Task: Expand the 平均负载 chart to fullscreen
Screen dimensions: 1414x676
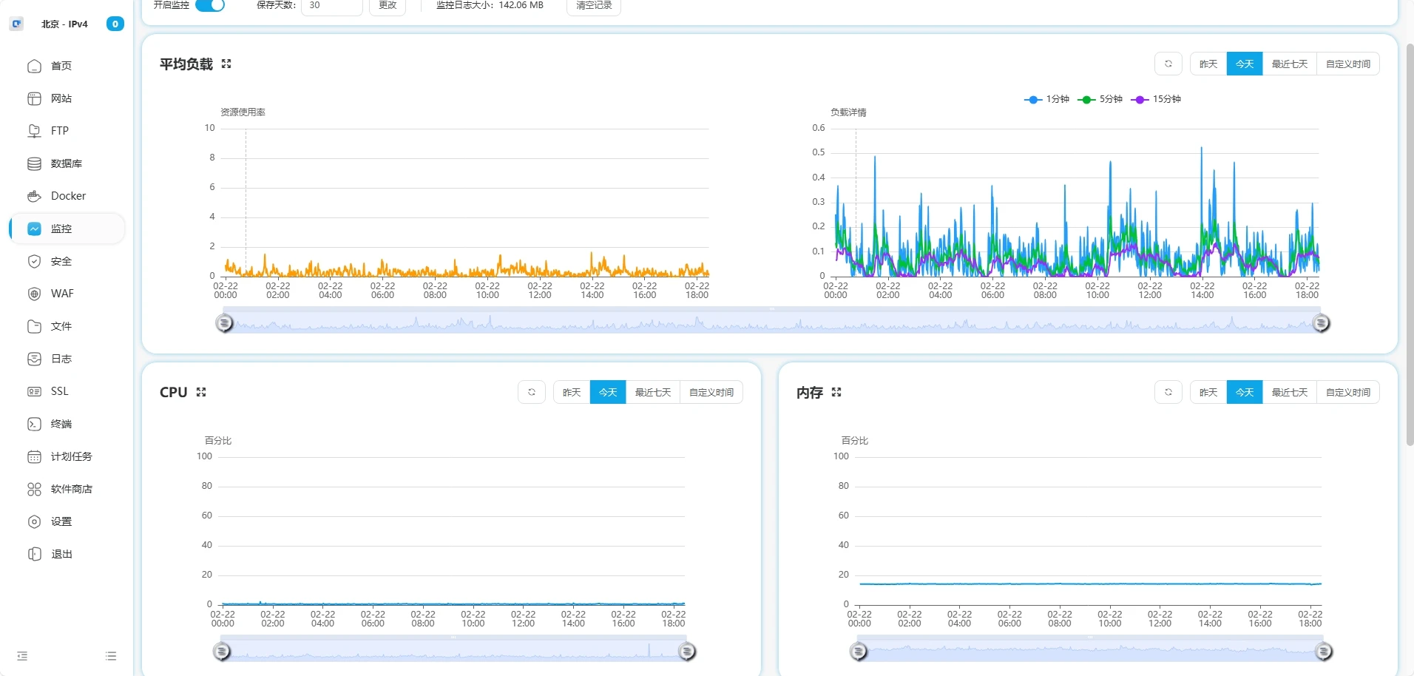Action: [226, 64]
